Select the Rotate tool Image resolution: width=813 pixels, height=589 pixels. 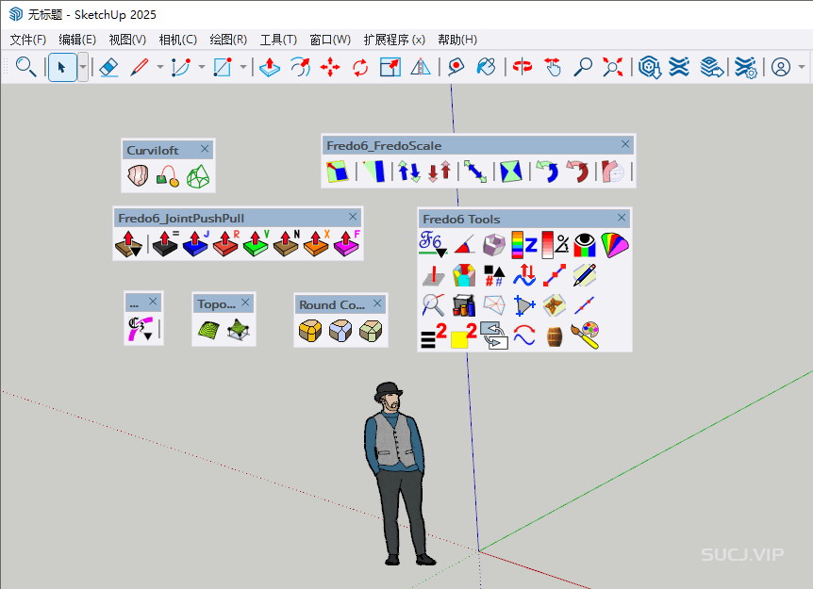pyautogui.click(x=360, y=67)
